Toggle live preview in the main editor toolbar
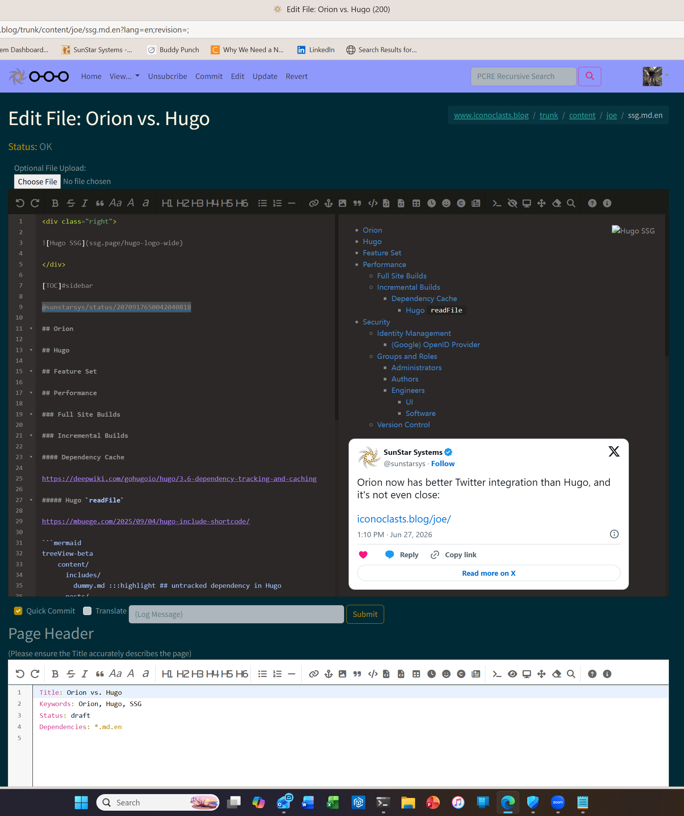Screen dimensions: 684x816 pos(512,203)
